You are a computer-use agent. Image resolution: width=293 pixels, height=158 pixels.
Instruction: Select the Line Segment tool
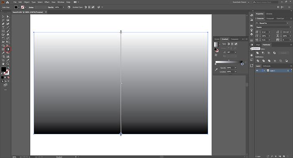[x=8, y=28]
